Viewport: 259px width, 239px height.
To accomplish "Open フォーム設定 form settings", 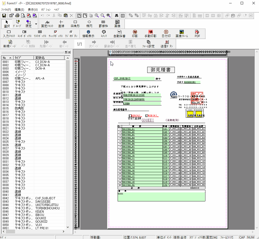I will point(148,44).
